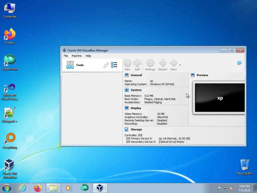Open Windows Explorer folder in taskbar
The width and height of the screenshot is (257, 193).
tap(53, 188)
